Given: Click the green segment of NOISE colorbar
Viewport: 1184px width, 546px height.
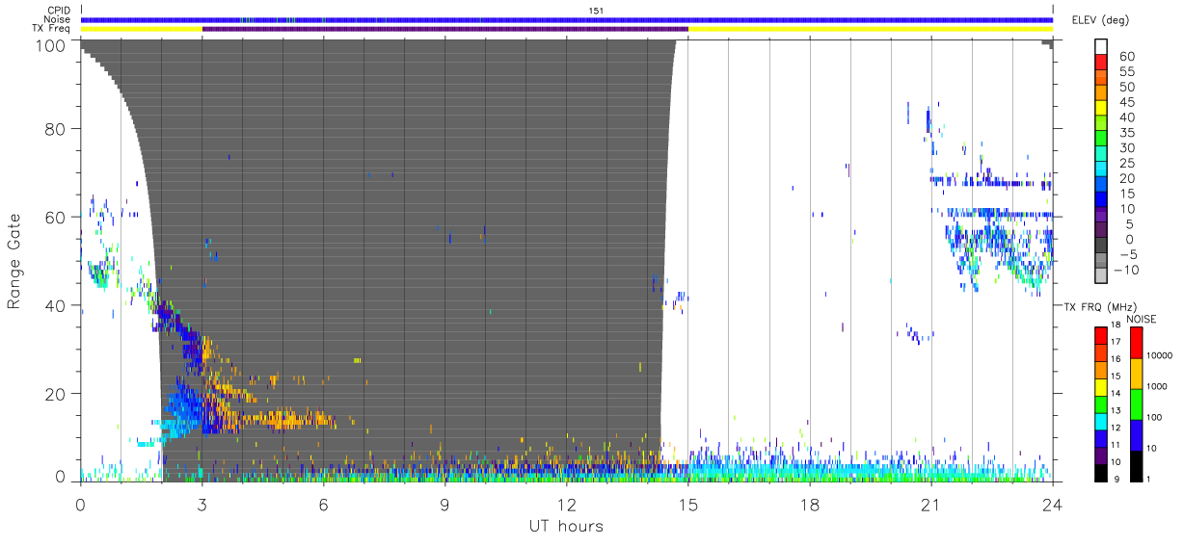Looking at the screenshot, I should [1139, 403].
